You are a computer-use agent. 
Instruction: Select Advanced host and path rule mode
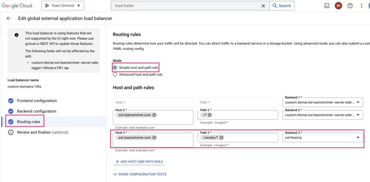[x=115, y=74]
